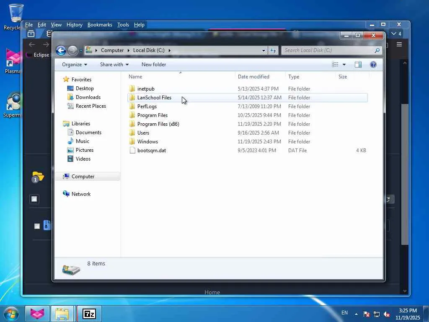
Task: Open the Share with dropdown
Action: (114, 65)
